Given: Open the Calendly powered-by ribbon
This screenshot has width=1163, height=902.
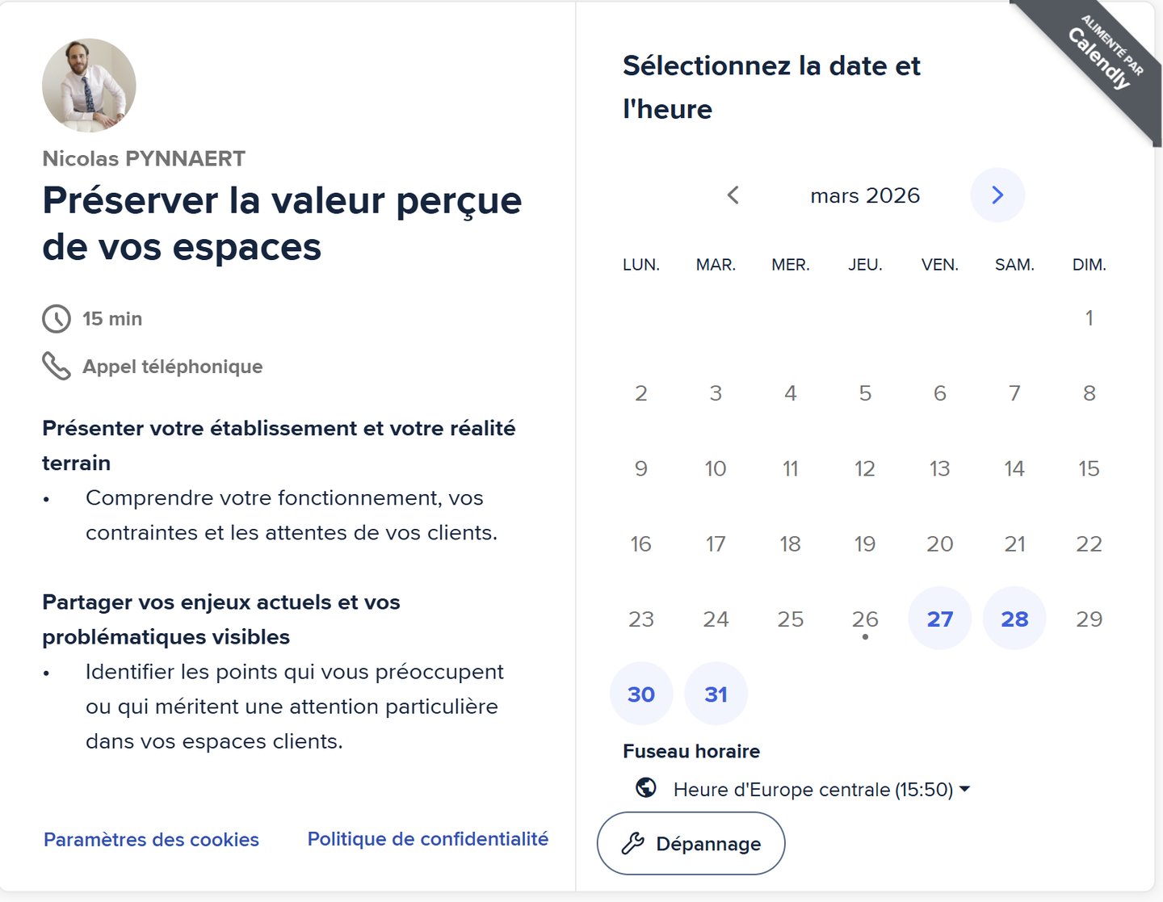Looking at the screenshot, I should [x=1102, y=59].
